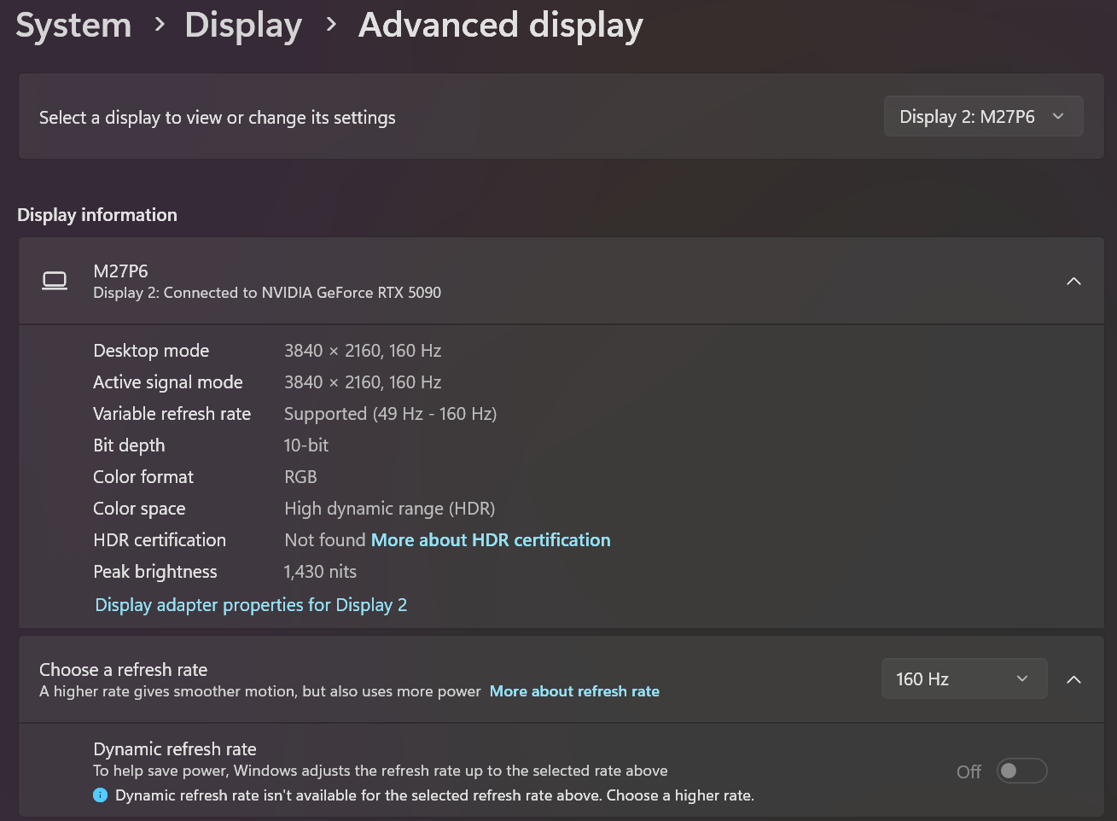Click Supported (49 Hz - 160 Hz) text
This screenshot has width=1117, height=821.
(x=390, y=414)
